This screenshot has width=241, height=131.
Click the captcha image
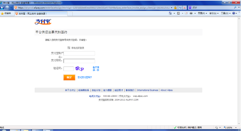(79, 69)
